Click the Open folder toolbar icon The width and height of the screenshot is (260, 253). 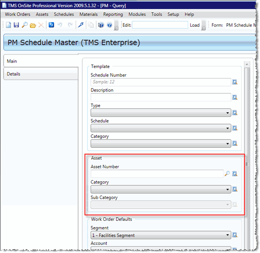tap(33, 25)
